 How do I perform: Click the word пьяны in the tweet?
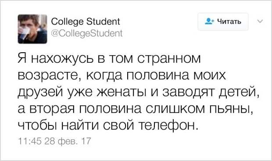tap(230, 109)
